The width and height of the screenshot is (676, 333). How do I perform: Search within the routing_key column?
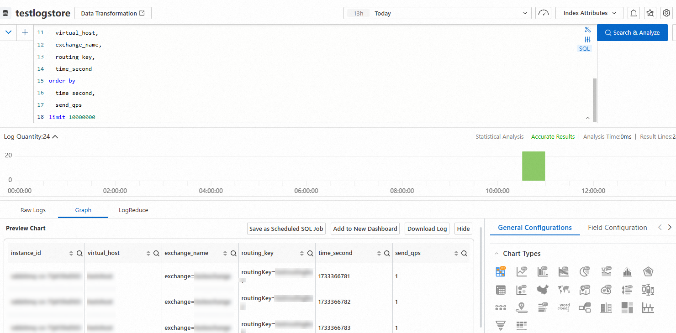pos(310,254)
